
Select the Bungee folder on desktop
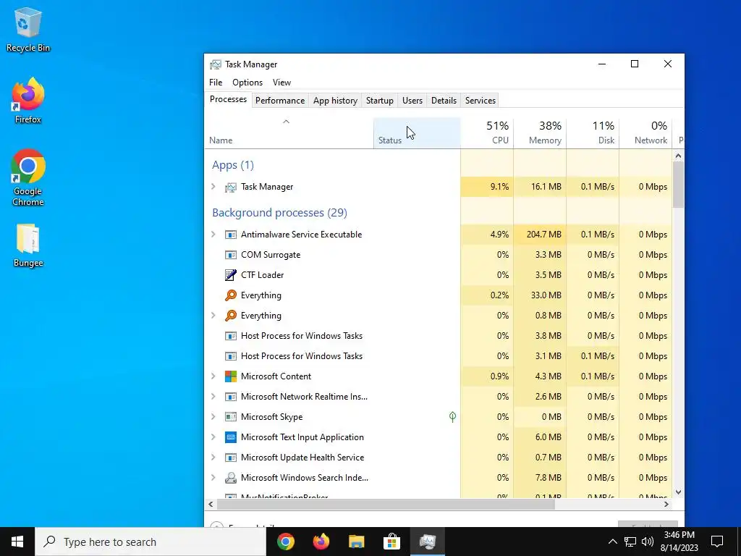[x=28, y=246]
